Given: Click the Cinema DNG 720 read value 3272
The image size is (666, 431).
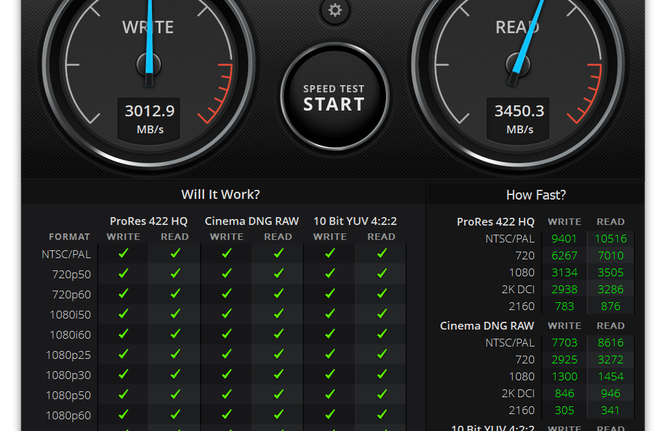Looking at the screenshot, I should 611,359.
